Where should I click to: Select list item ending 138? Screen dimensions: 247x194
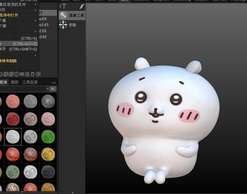click(48, 31)
